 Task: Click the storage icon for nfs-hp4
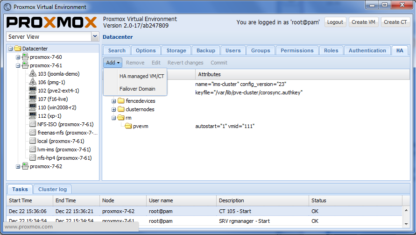pos(33,158)
